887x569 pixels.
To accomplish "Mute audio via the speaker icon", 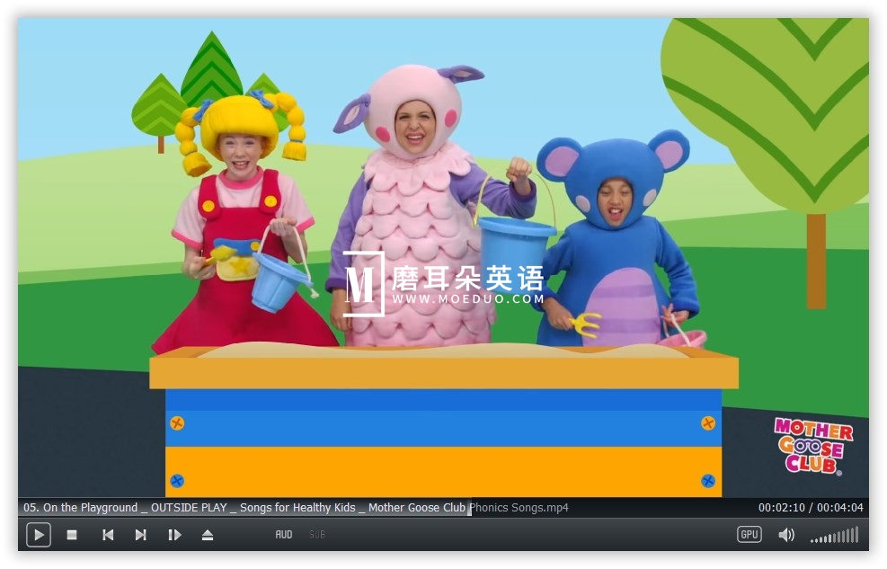I will click(786, 535).
